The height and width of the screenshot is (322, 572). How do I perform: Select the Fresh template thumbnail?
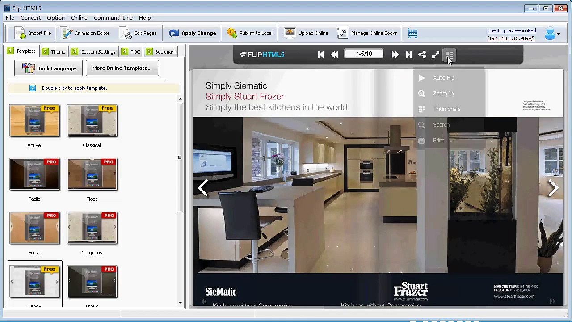[x=34, y=228]
